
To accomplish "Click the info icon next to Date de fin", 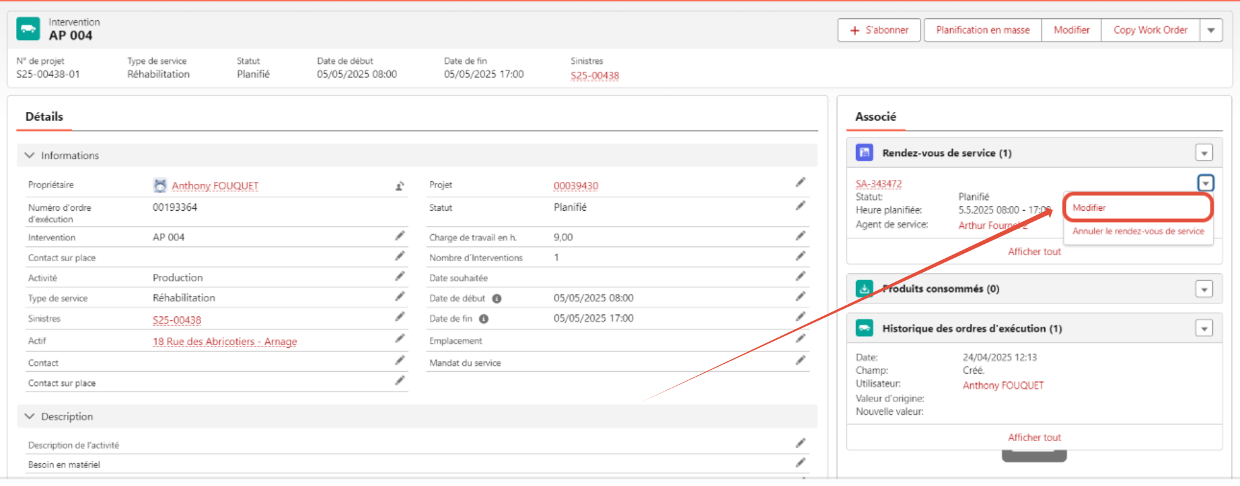I will pos(484,319).
